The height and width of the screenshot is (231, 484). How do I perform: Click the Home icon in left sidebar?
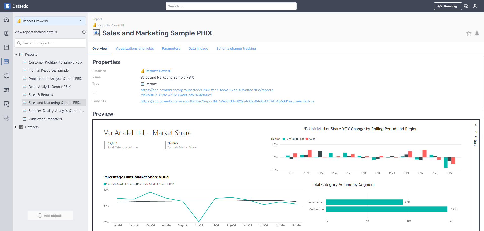pyautogui.click(x=6, y=19)
